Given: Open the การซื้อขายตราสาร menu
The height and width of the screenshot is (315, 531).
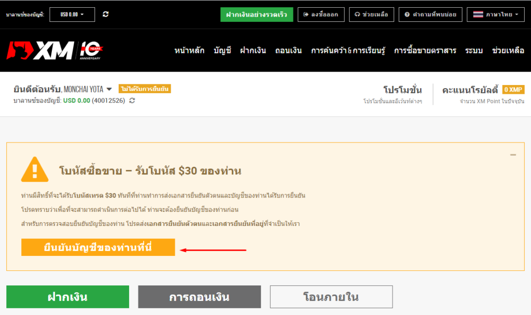Looking at the screenshot, I should [426, 51].
